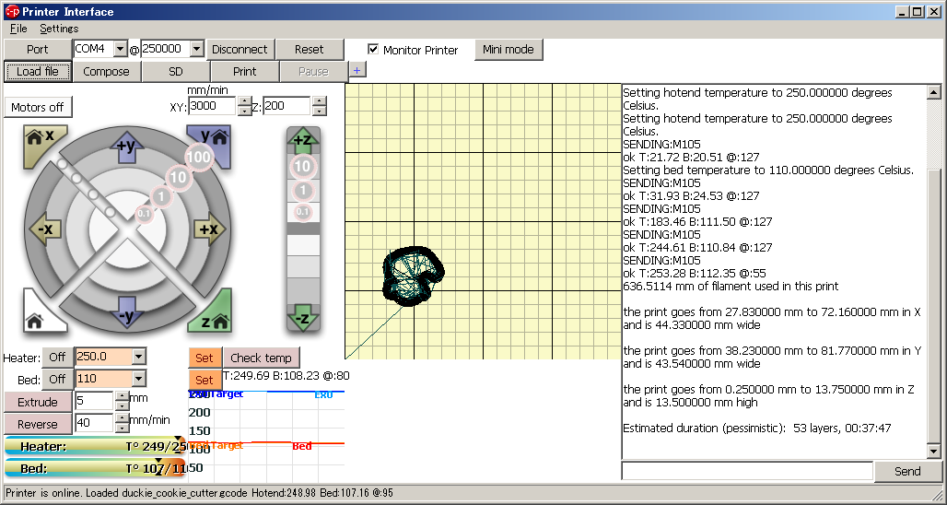This screenshot has width=947, height=505.
Task: Open the Settings menu
Action: [59, 29]
